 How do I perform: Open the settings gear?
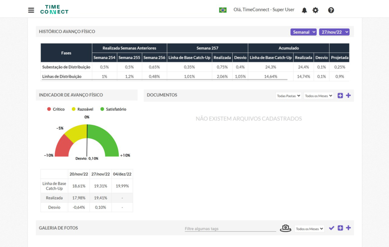[315, 10]
